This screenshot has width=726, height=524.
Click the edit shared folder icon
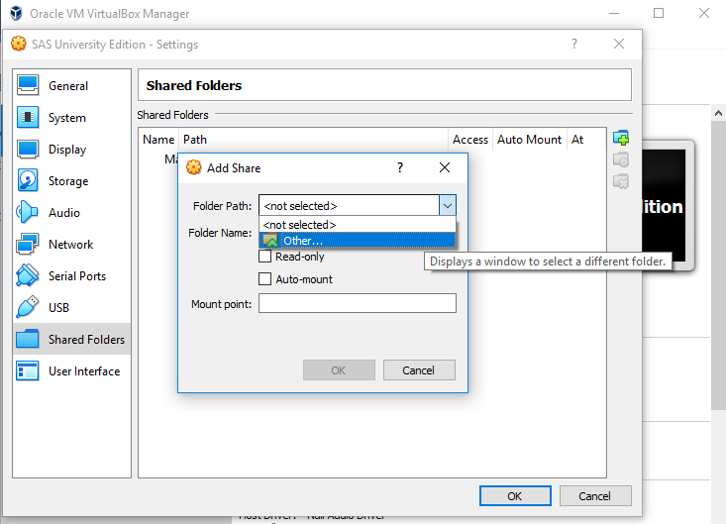621,159
